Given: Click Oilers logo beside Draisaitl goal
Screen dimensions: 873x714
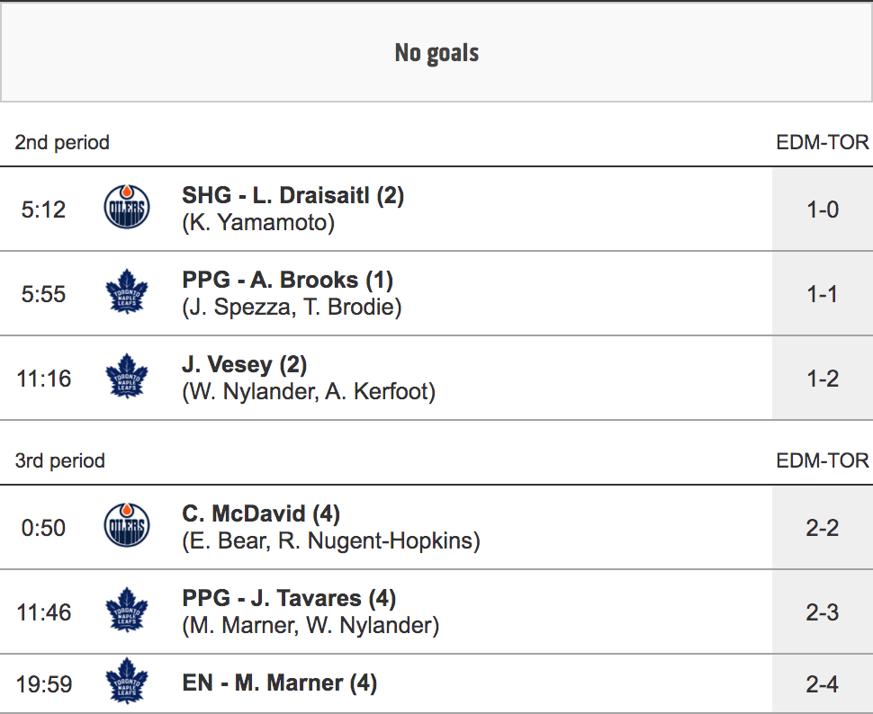Looking at the screenshot, I should click(x=127, y=209).
